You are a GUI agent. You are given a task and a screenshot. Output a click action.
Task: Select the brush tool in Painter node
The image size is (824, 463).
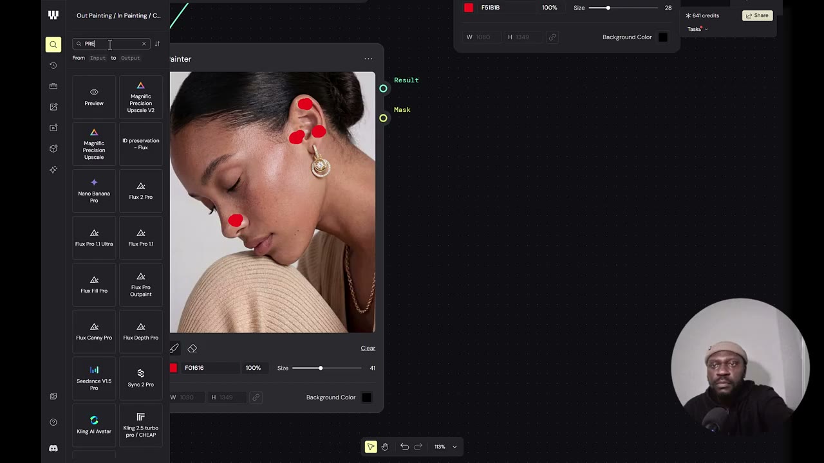click(x=174, y=349)
